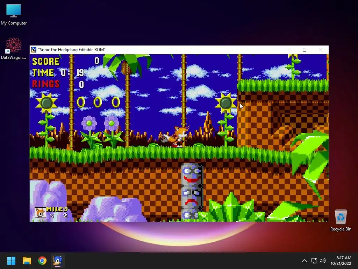
Task: Click the Tails character sprite
Action: (176, 137)
